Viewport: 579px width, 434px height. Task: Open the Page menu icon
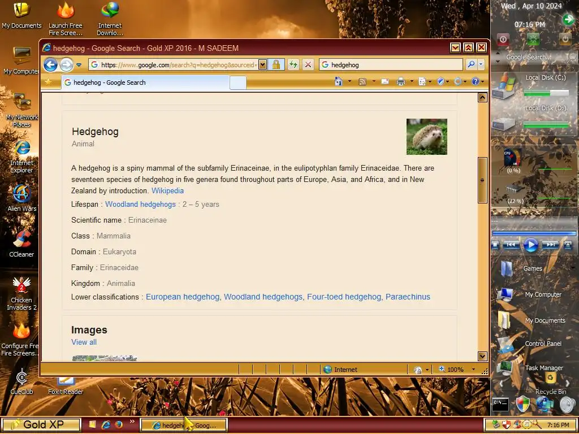coord(422,81)
